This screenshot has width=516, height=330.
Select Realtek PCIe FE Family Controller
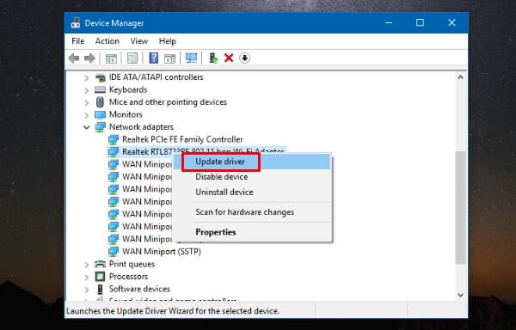pos(182,139)
